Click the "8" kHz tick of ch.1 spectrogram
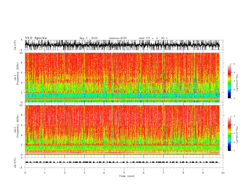251x194 pixels. coord(22,63)
